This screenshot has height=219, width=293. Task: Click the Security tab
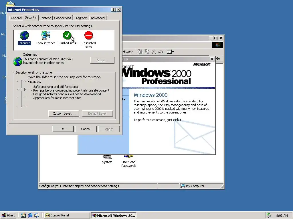[x=30, y=17]
